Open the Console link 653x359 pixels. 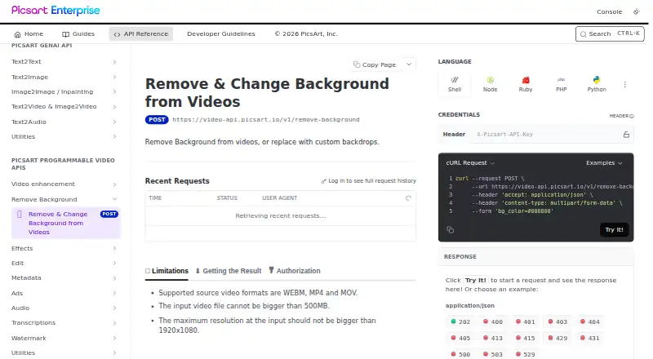click(609, 11)
